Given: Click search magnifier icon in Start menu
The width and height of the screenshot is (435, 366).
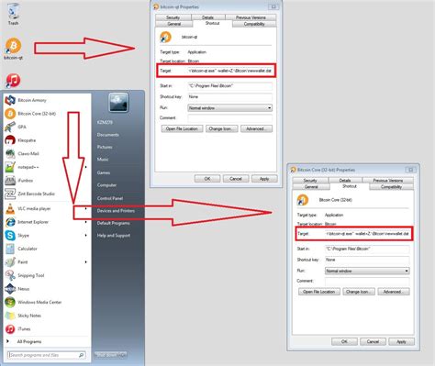Looking at the screenshot, I should pos(82,355).
